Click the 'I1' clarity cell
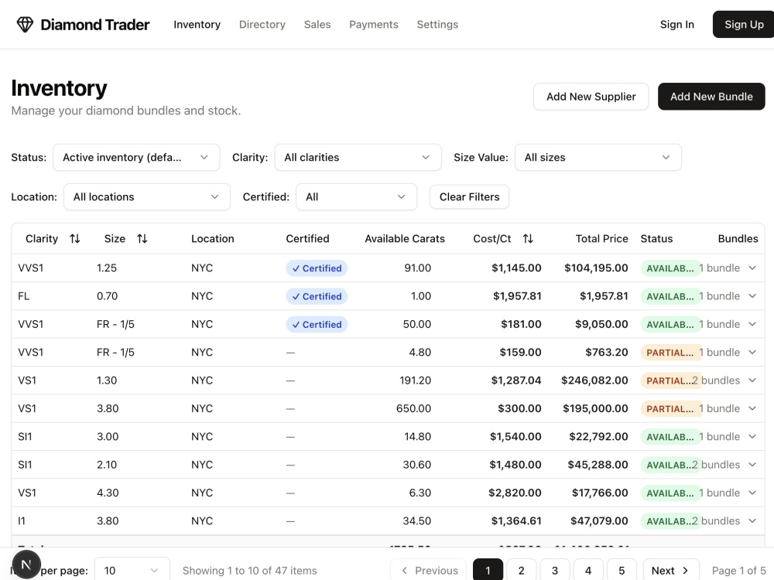This screenshot has height=580, width=774. point(22,520)
